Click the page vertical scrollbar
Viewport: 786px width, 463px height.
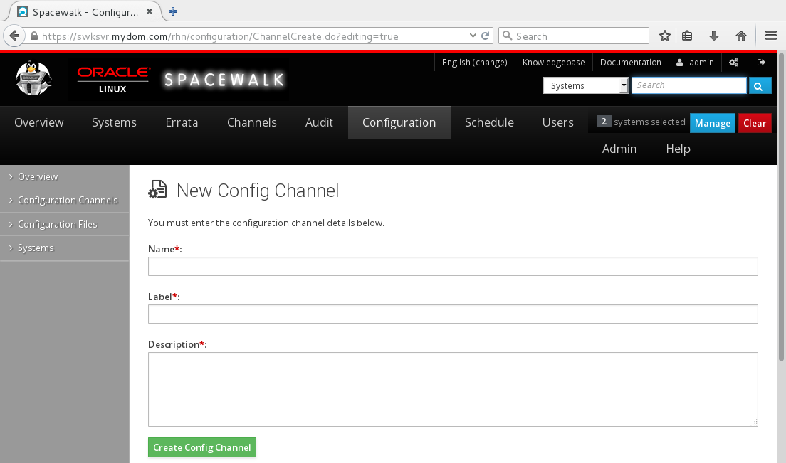tap(782, 206)
